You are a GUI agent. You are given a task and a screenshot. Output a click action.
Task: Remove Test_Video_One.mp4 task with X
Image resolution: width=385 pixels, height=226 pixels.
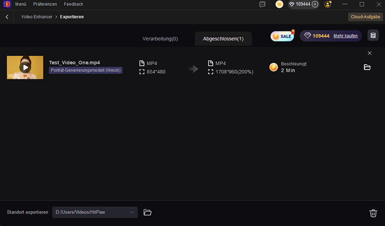click(x=370, y=53)
